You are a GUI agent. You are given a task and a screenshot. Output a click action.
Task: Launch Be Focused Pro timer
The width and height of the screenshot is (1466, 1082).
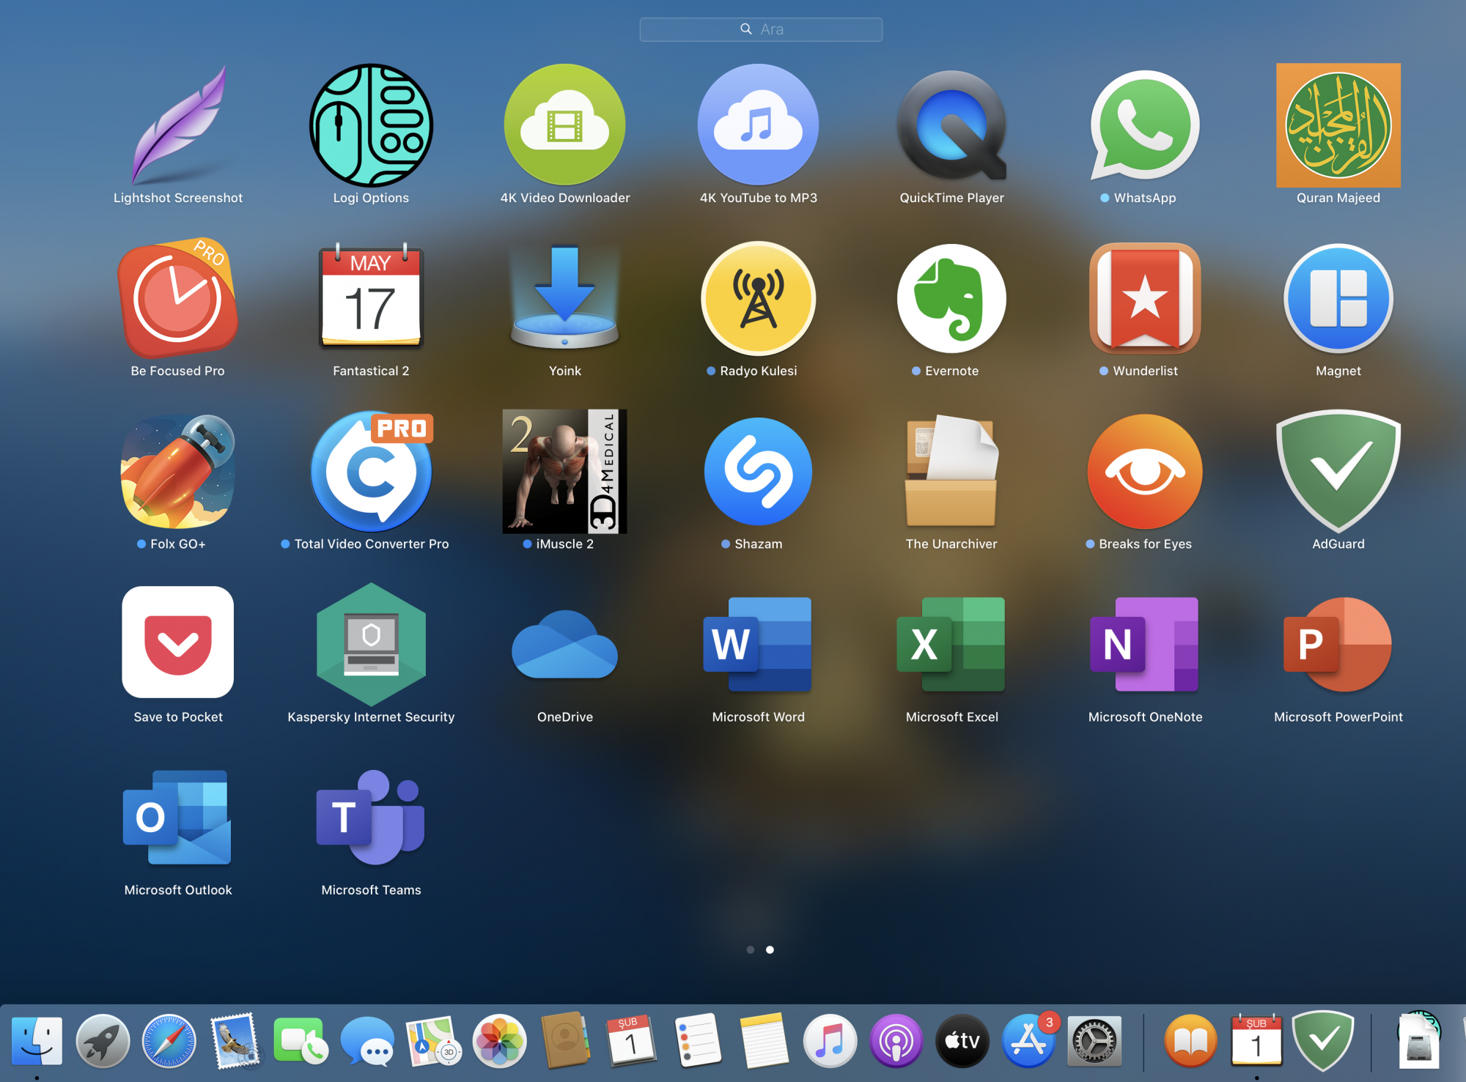tap(178, 297)
